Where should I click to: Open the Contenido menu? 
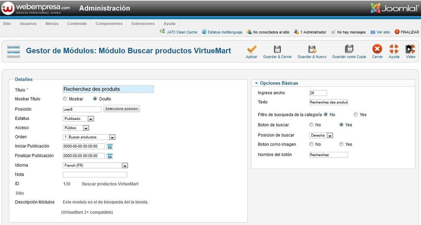click(x=77, y=24)
